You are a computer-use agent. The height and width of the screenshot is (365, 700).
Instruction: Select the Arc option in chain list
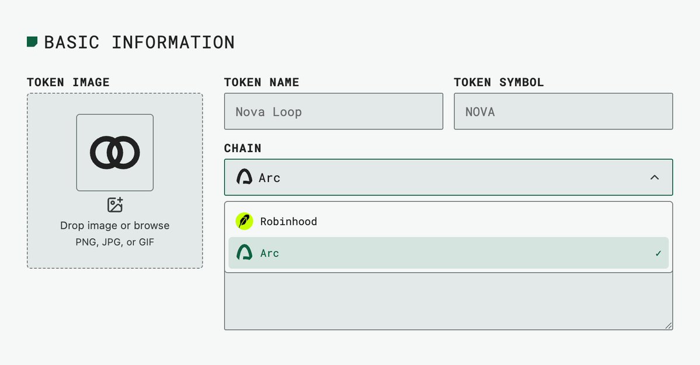click(x=448, y=253)
